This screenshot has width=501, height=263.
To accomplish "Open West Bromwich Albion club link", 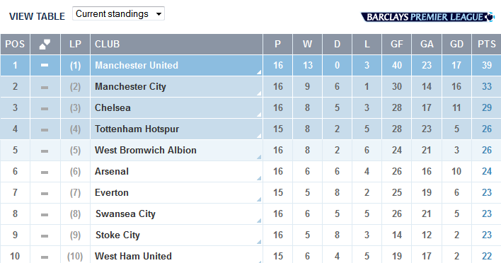I will click(146, 150).
